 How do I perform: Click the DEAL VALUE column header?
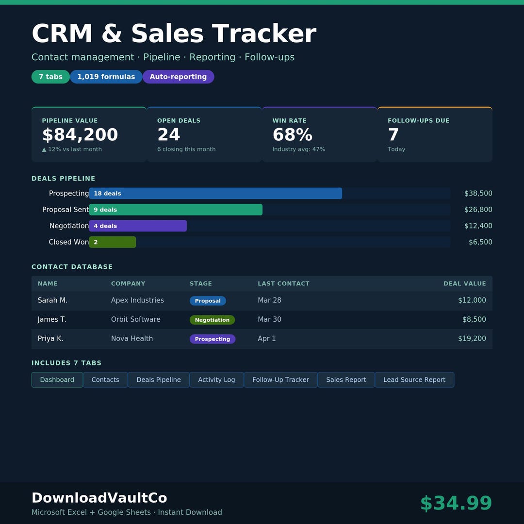(465, 283)
